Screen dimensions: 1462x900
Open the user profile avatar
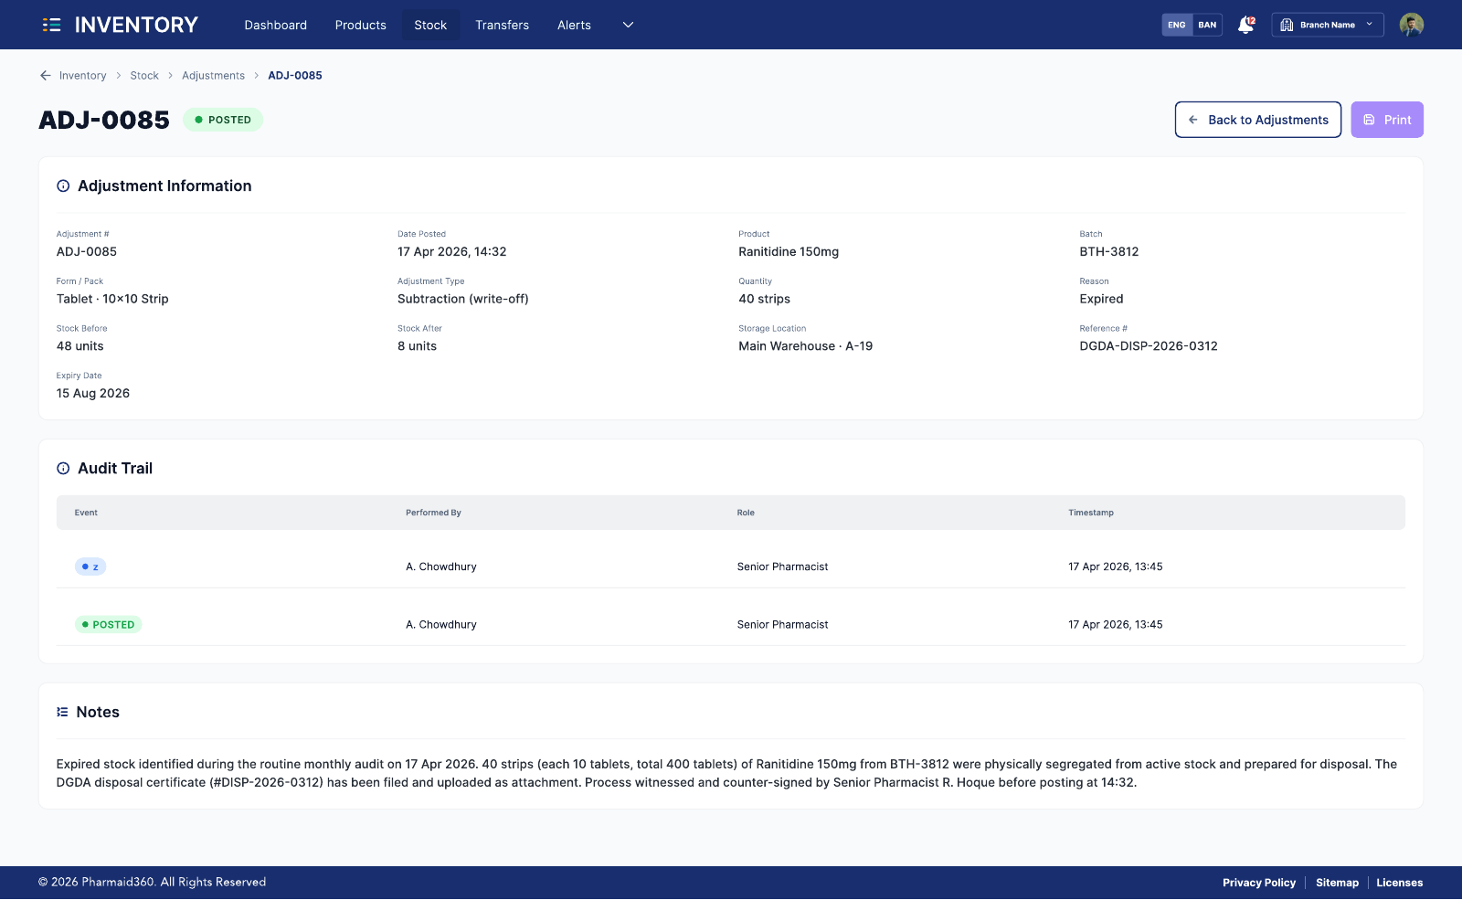tap(1411, 25)
